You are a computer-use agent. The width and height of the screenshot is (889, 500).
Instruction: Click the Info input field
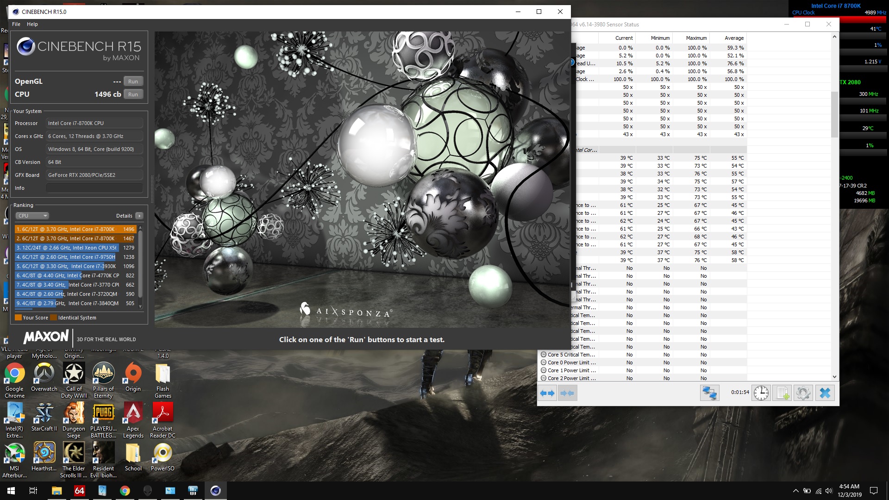coord(94,188)
